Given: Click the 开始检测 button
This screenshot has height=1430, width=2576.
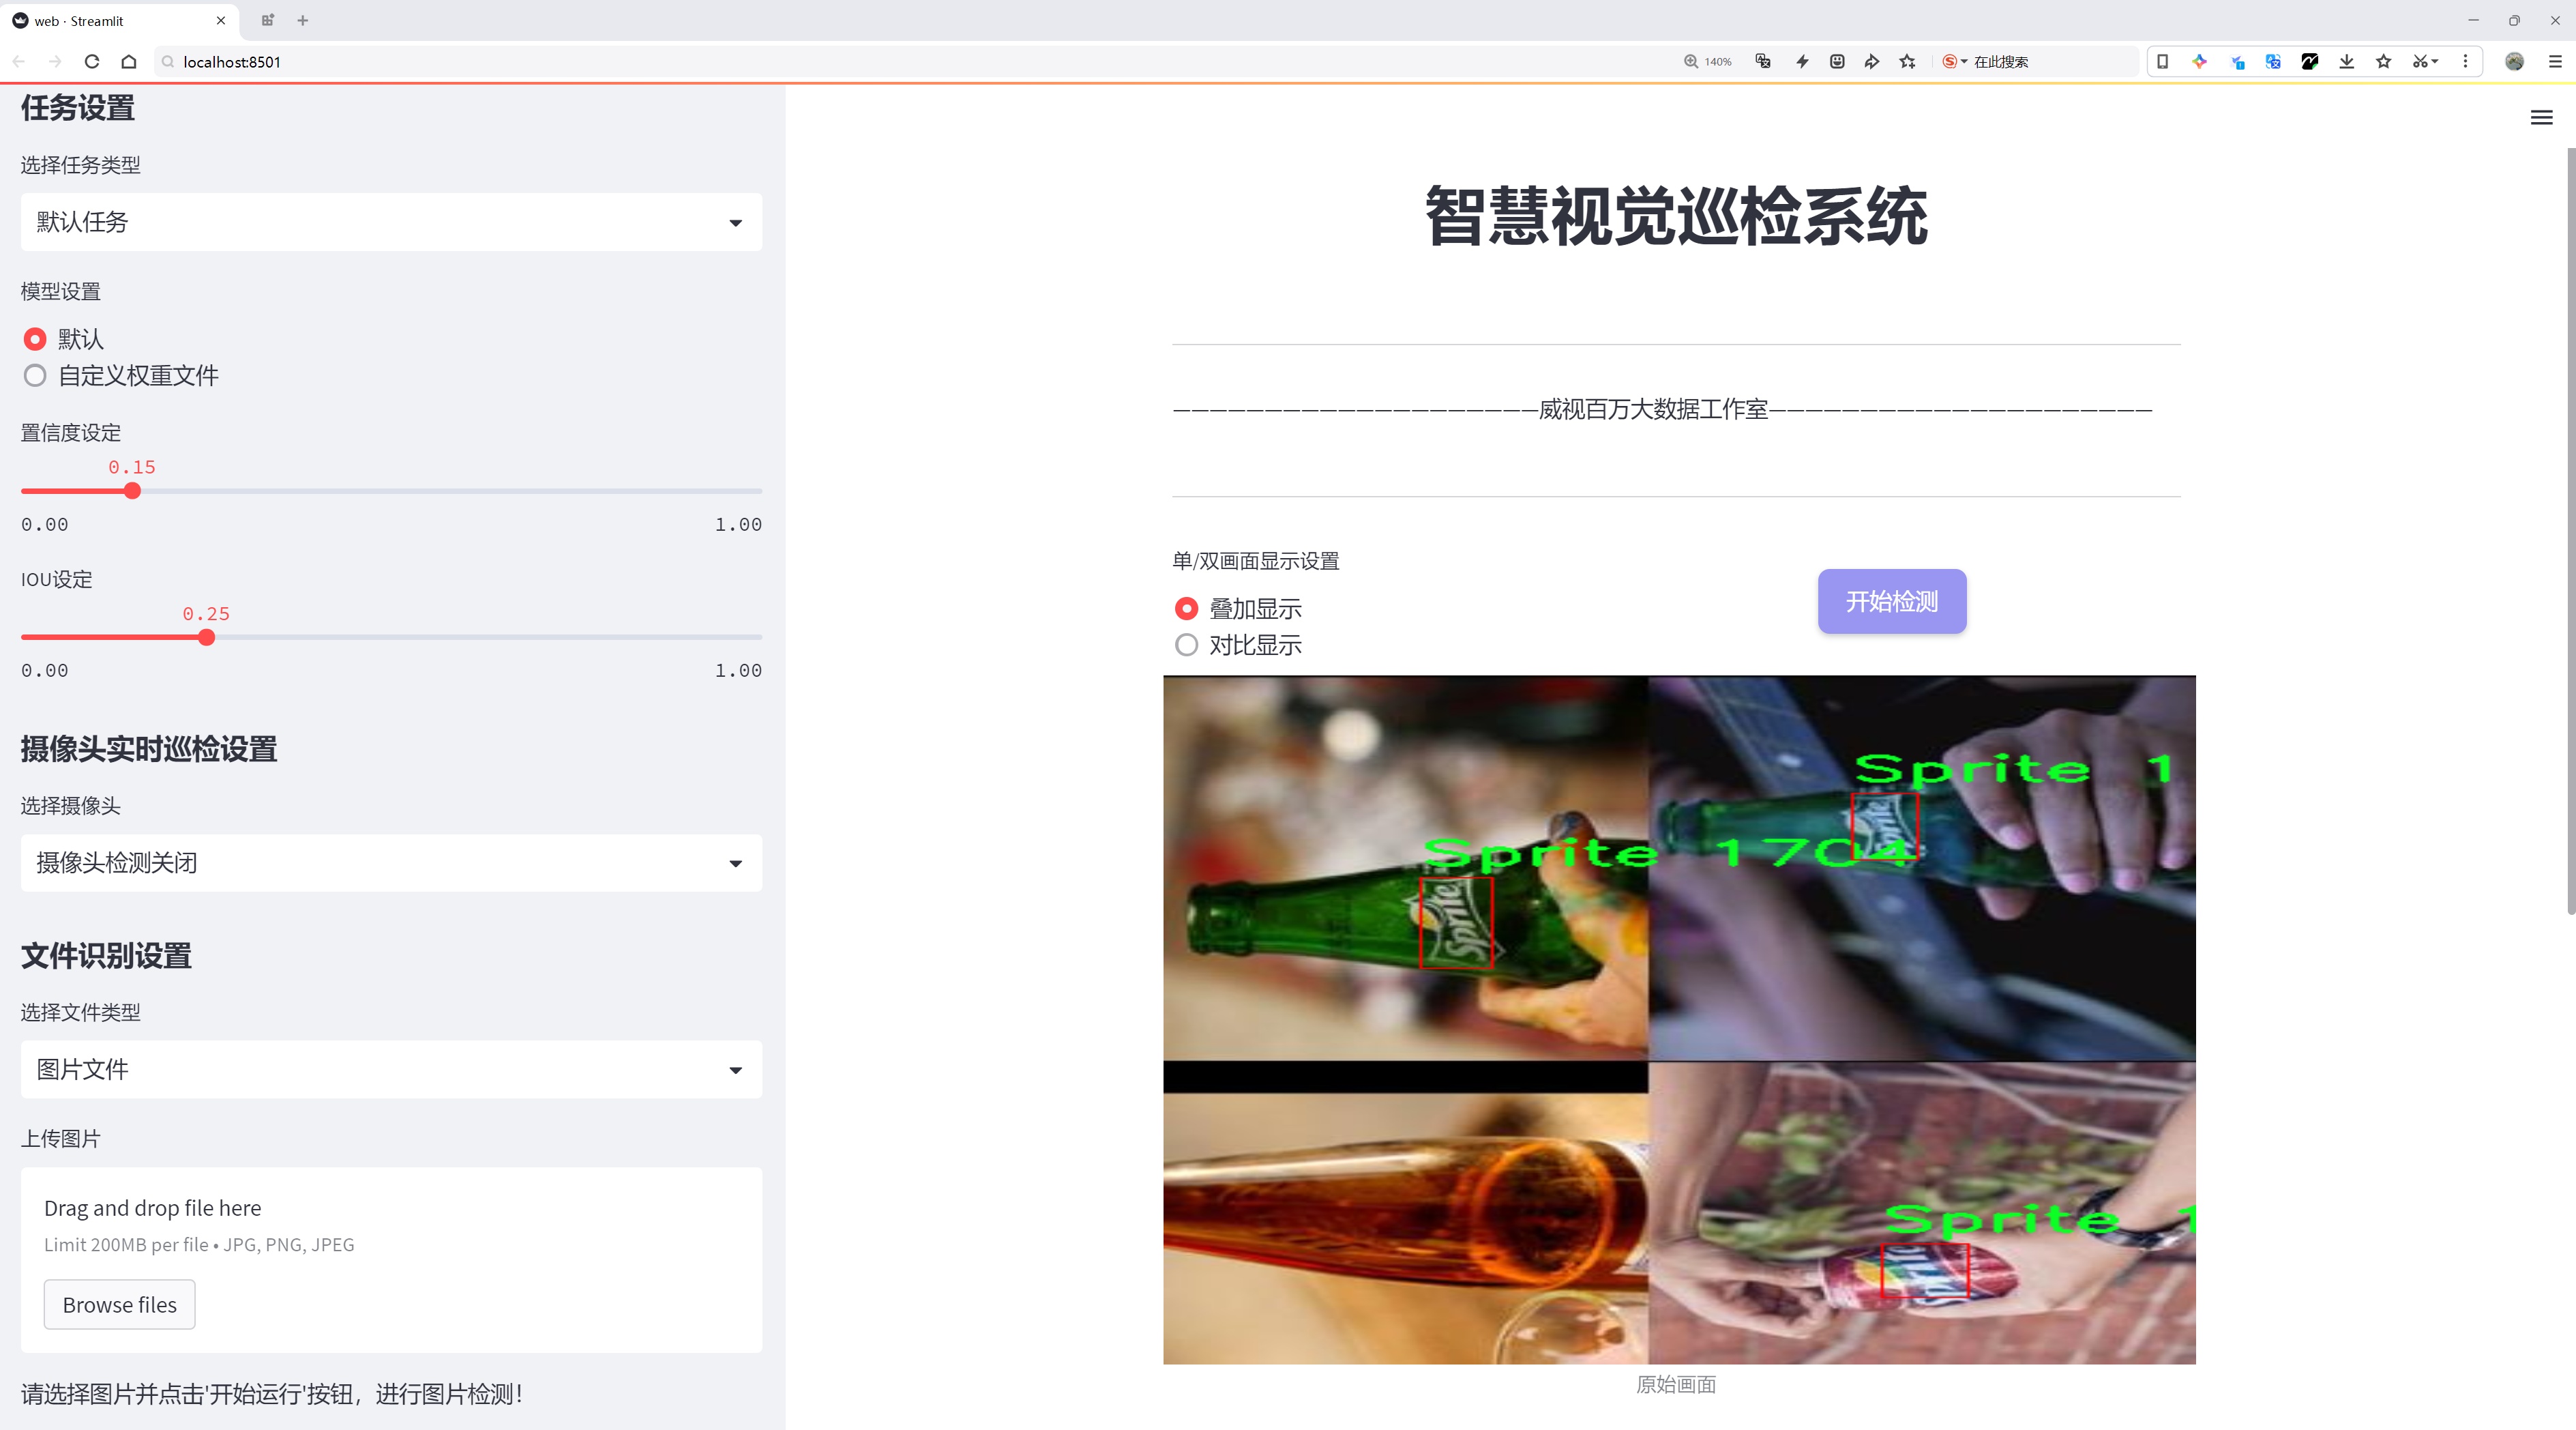Looking at the screenshot, I should pos(1892,601).
